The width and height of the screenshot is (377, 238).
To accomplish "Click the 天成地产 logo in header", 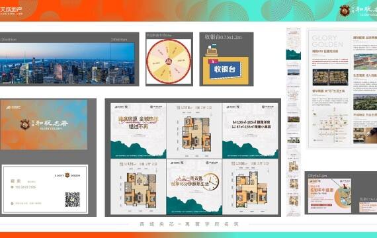I will click(x=11, y=11).
